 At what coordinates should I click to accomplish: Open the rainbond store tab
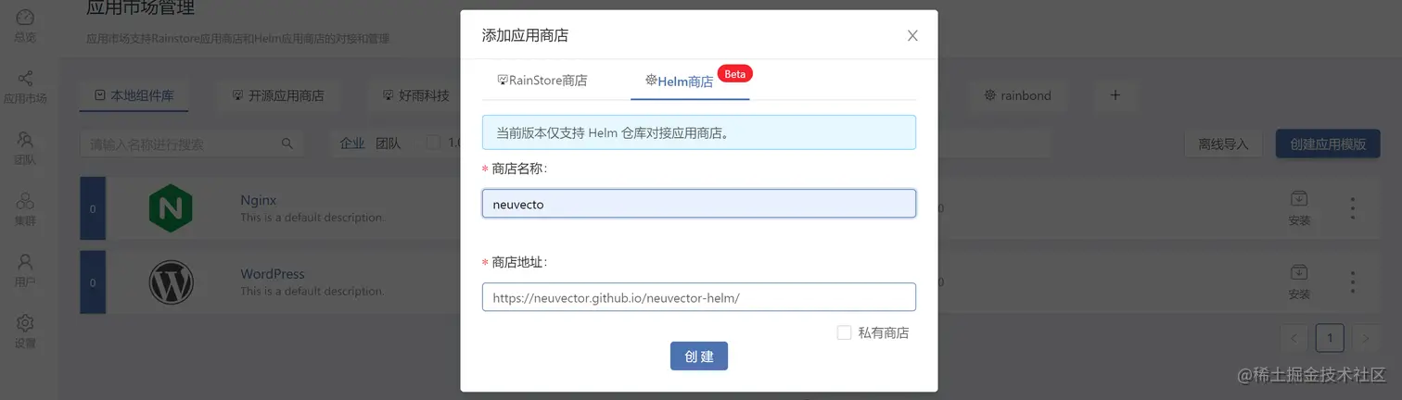1017,95
